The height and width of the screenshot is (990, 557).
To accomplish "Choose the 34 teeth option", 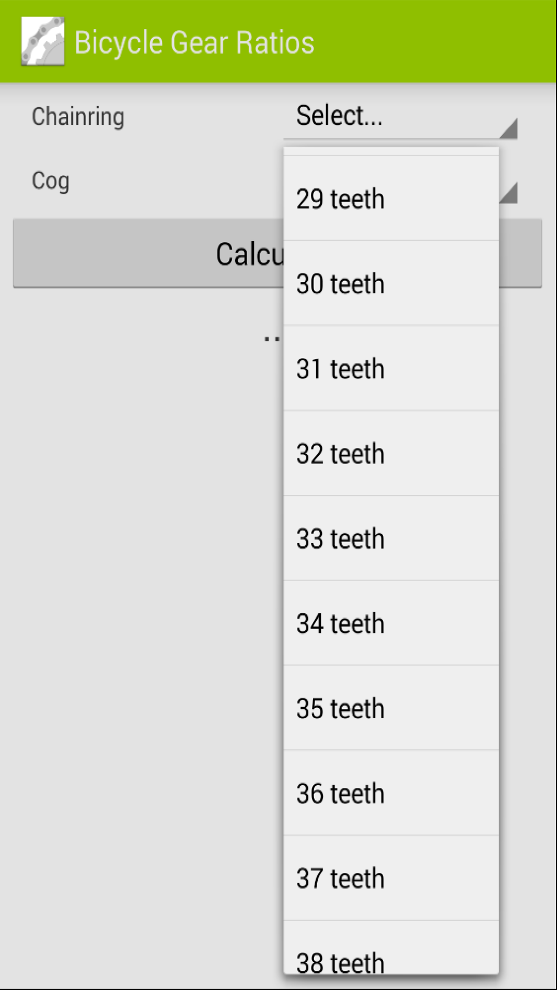I will (391, 623).
